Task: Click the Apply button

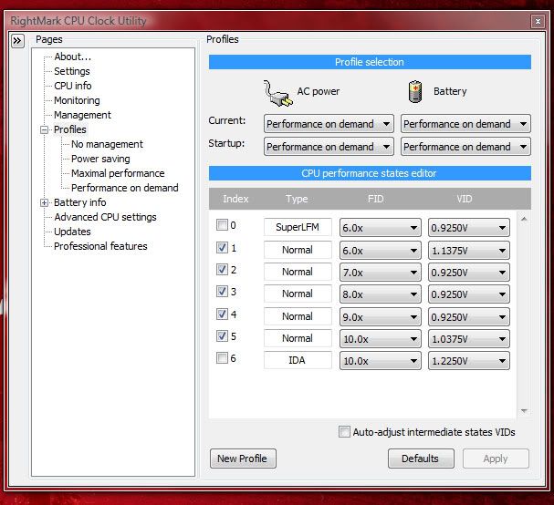Action: (496, 459)
